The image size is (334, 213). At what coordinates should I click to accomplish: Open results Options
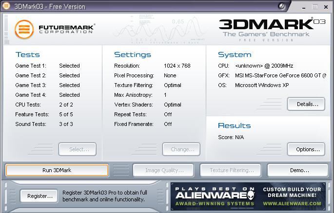pos(306,149)
